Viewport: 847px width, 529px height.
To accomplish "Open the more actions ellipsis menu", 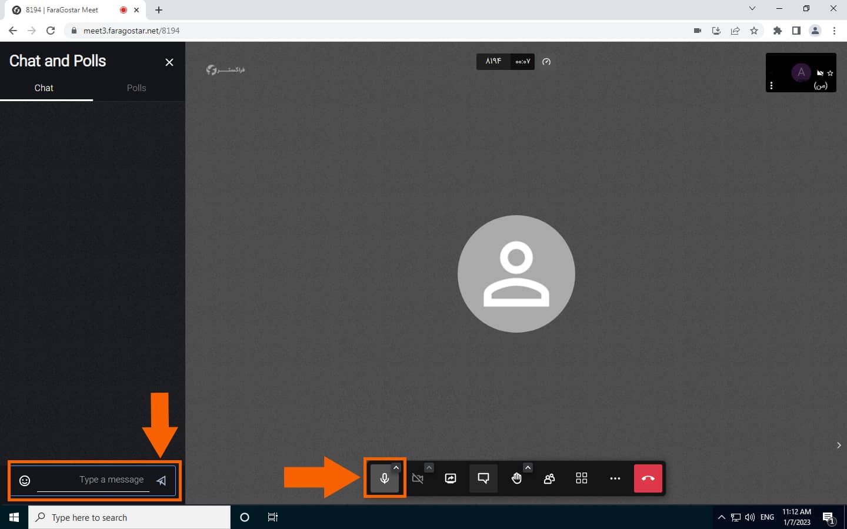I will (615, 478).
